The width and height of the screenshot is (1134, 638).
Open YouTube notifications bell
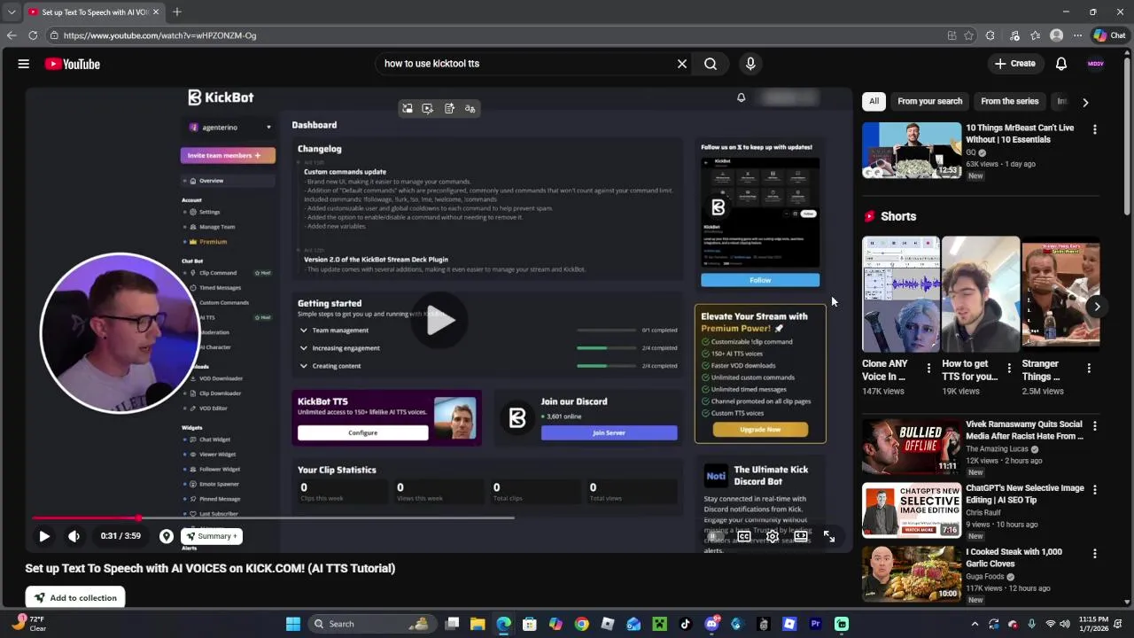click(1061, 64)
